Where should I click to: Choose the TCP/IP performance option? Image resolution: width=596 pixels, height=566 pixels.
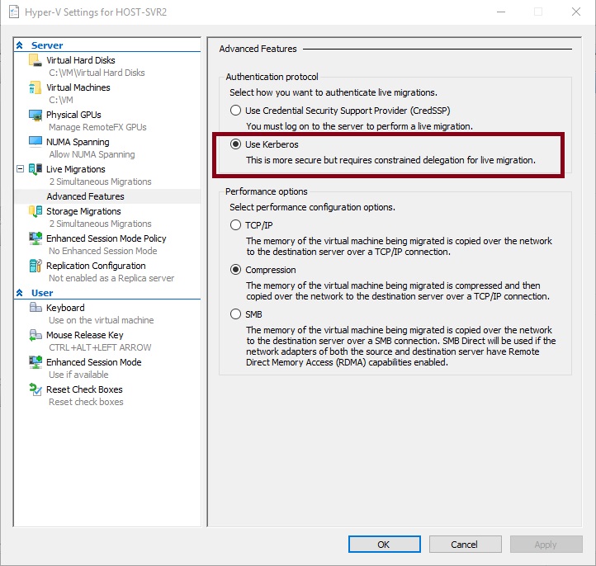point(236,224)
